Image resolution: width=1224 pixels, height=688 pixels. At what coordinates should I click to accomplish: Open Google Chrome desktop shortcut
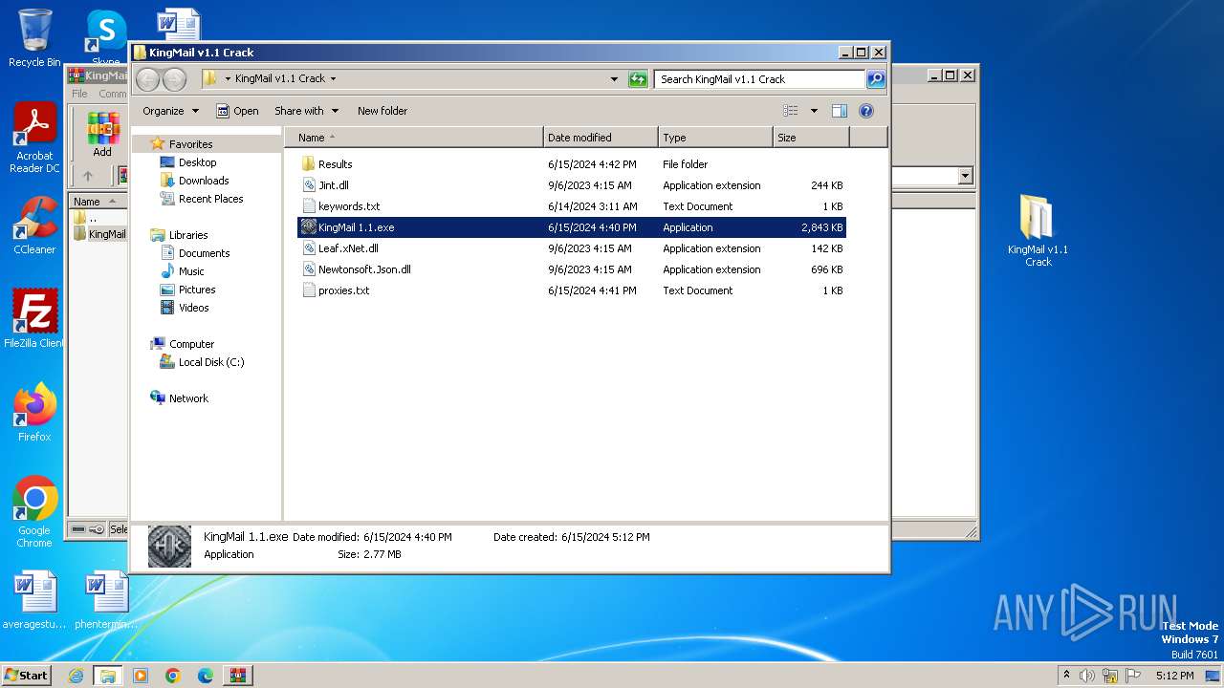tap(34, 511)
